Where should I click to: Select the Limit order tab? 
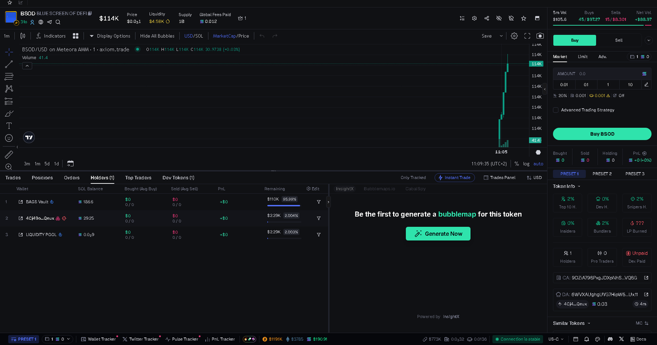pos(583,56)
